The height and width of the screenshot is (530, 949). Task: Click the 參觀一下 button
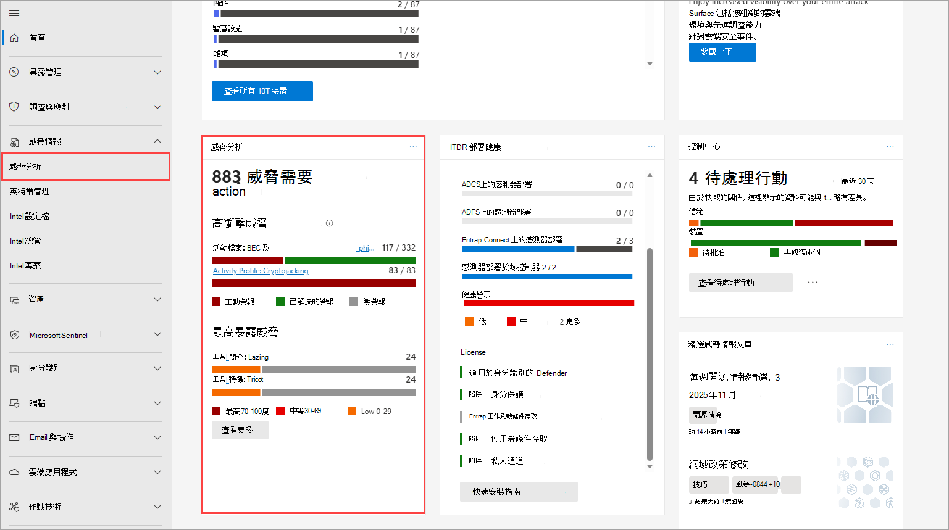(x=722, y=51)
